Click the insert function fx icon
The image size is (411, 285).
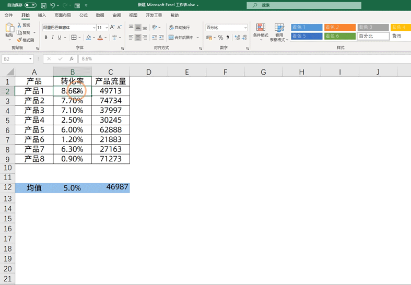72,59
